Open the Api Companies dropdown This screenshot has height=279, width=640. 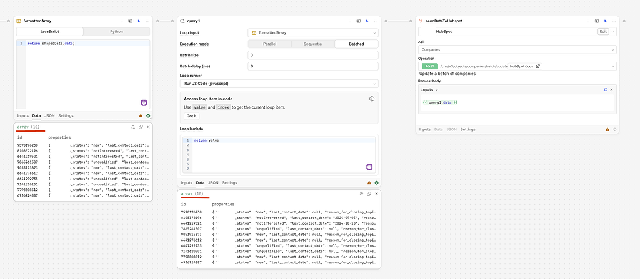[x=517, y=49]
